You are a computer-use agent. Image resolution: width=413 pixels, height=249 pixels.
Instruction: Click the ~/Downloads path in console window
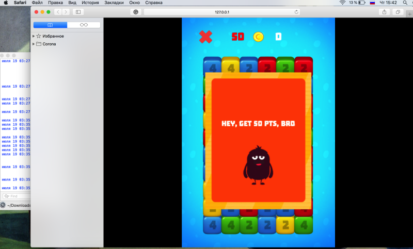pos(19,205)
